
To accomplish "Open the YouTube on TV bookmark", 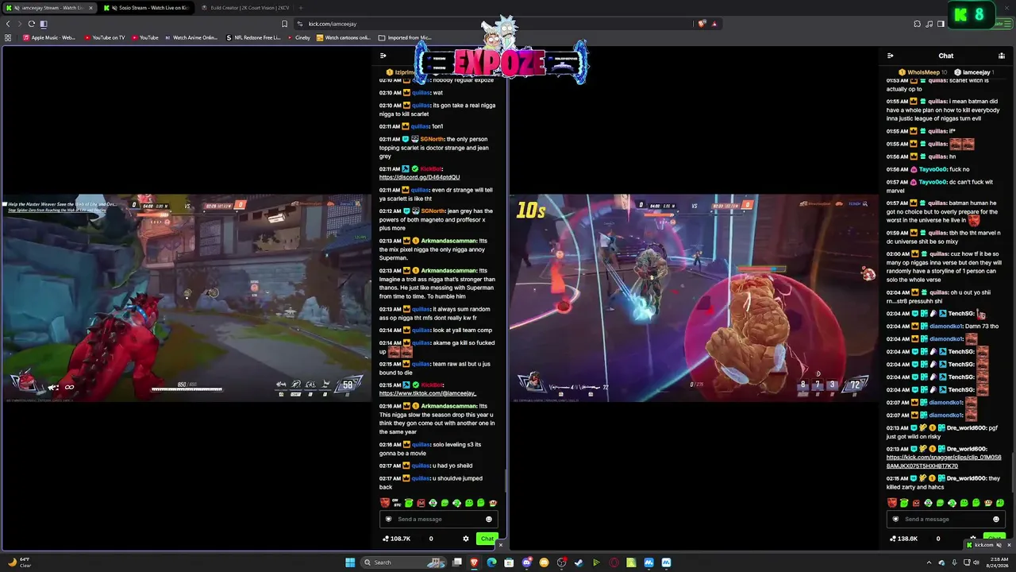I will (x=104, y=37).
